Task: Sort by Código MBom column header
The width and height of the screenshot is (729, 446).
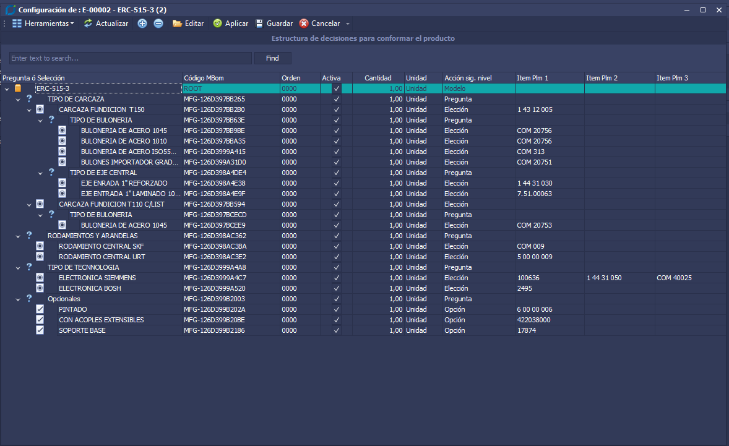Action: [231, 78]
